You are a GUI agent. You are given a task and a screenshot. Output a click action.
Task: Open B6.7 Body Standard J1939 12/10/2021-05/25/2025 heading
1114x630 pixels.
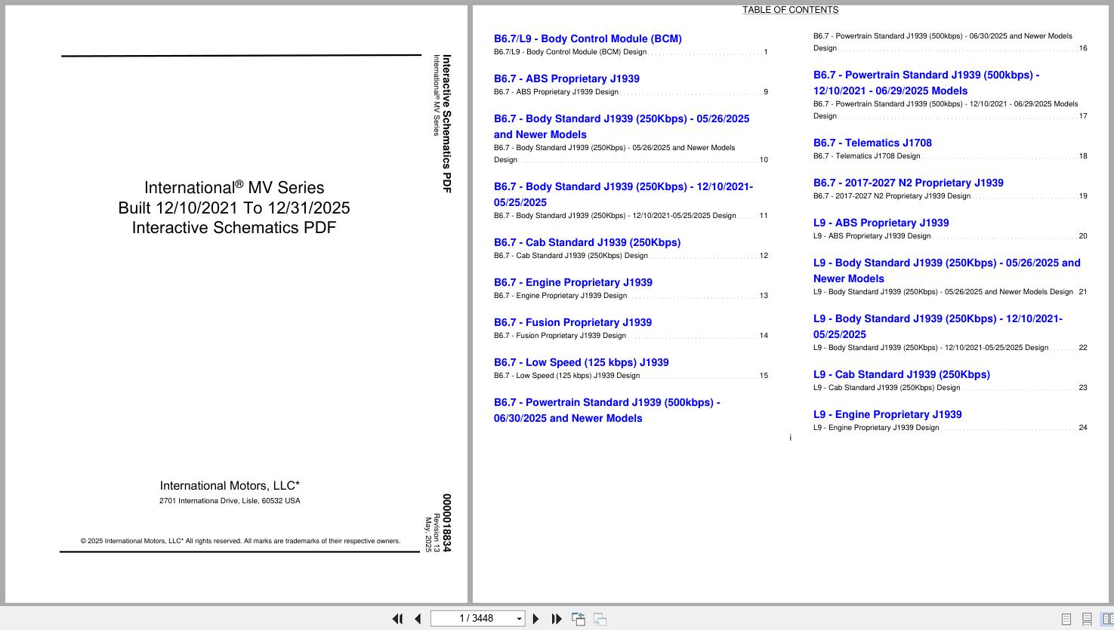click(623, 195)
